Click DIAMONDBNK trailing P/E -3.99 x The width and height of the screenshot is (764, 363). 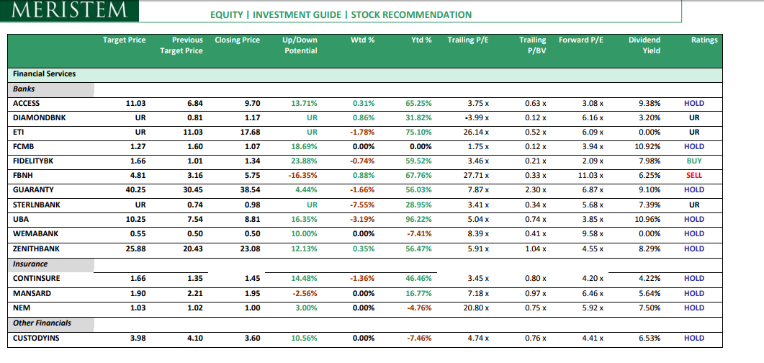475,118
